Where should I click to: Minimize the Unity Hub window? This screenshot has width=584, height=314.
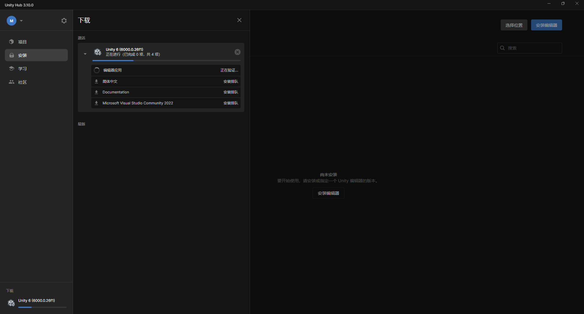549,4
